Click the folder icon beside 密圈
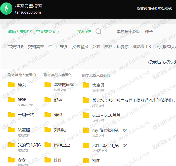 coord(86,160)
